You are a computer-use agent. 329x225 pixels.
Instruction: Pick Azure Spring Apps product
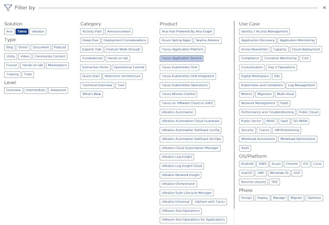(176, 40)
